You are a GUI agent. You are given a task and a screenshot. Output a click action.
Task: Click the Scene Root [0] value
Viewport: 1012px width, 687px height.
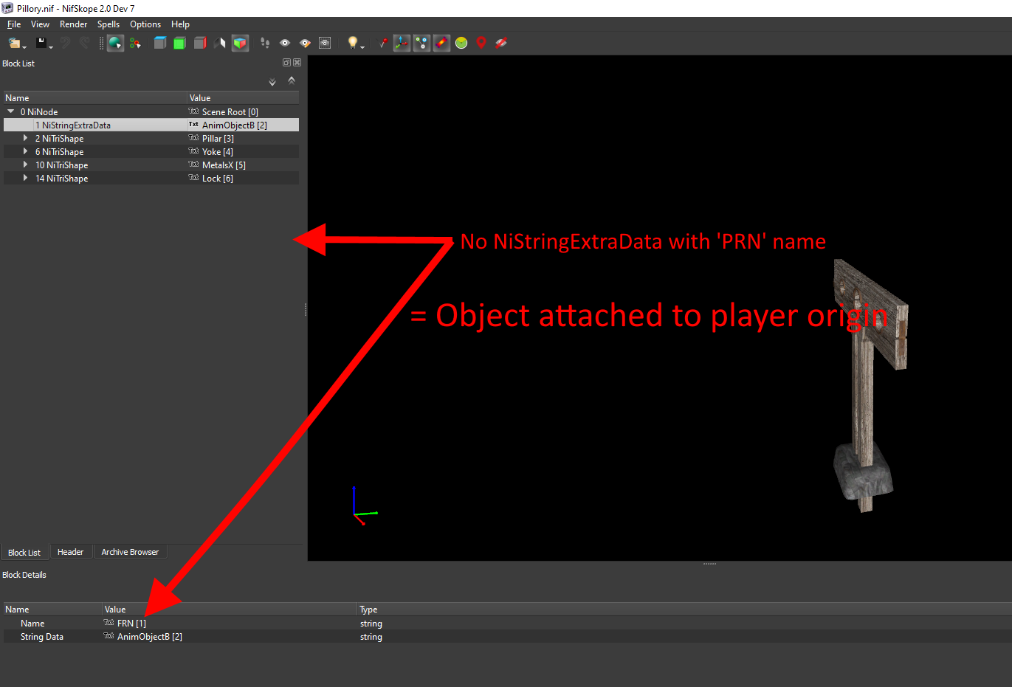tap(230, 112)
